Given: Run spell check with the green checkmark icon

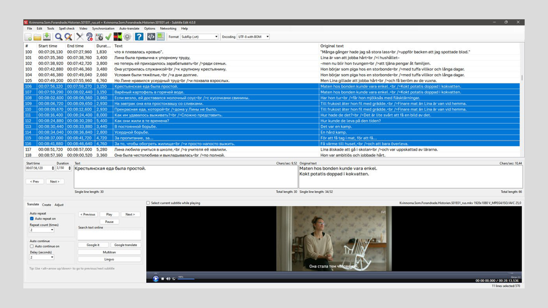Looking at the screenshot, I should click(108, 37).
